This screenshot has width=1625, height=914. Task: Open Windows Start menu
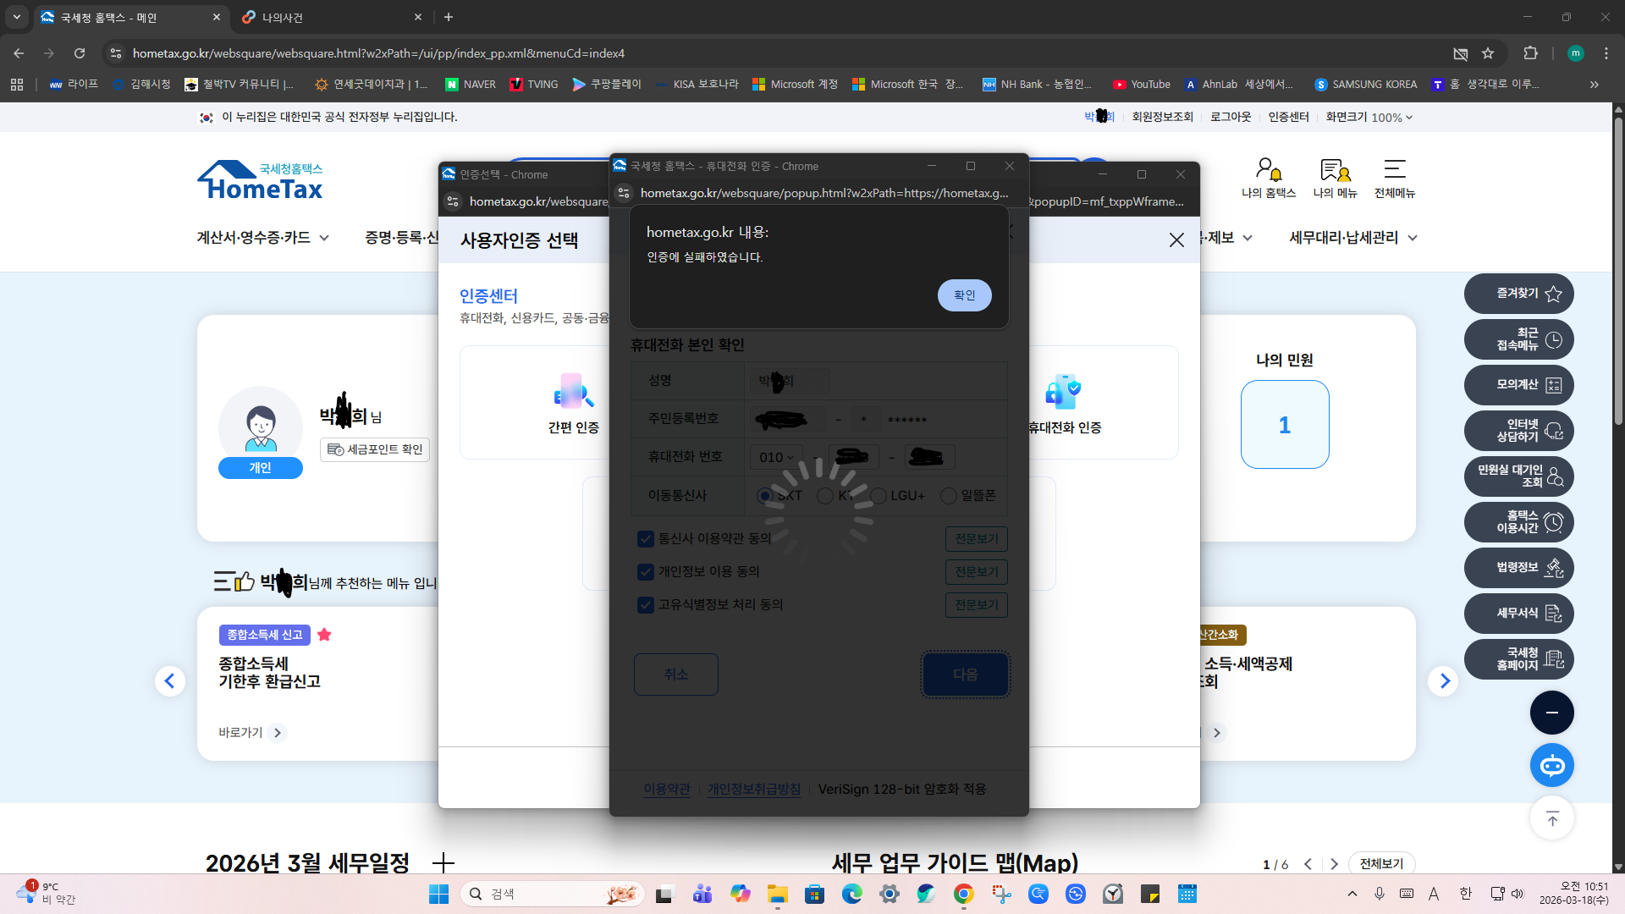pyautogui.click(x=438, y=894)
